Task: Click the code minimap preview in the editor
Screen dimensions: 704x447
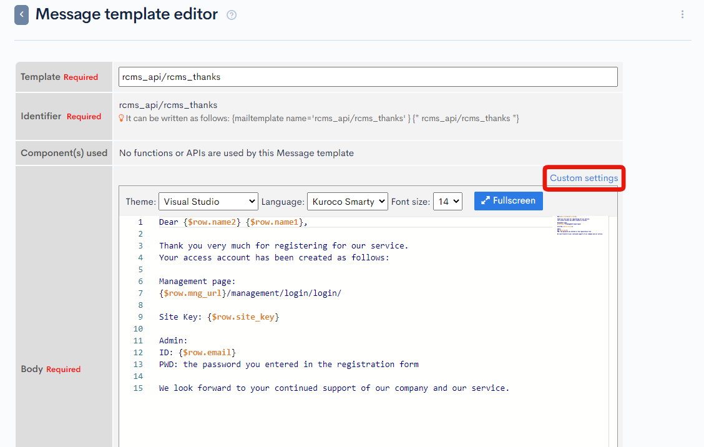Action: [x=580, y=225]
